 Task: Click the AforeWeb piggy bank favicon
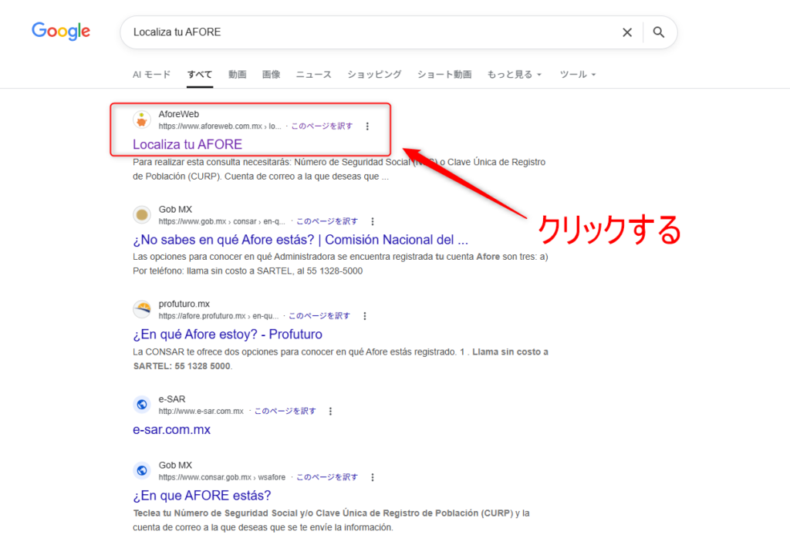[141, 119]
